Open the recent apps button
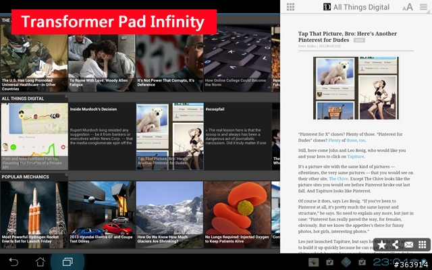Image resolution: width=432 pixels, height=270 pixels. click(67, 262)
